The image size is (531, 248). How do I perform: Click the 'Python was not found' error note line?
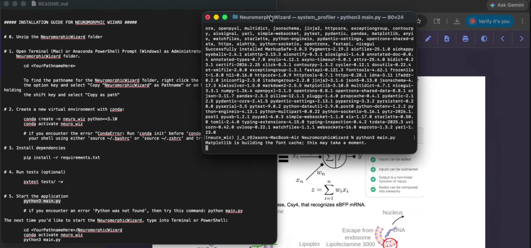[x=133, y=211]
